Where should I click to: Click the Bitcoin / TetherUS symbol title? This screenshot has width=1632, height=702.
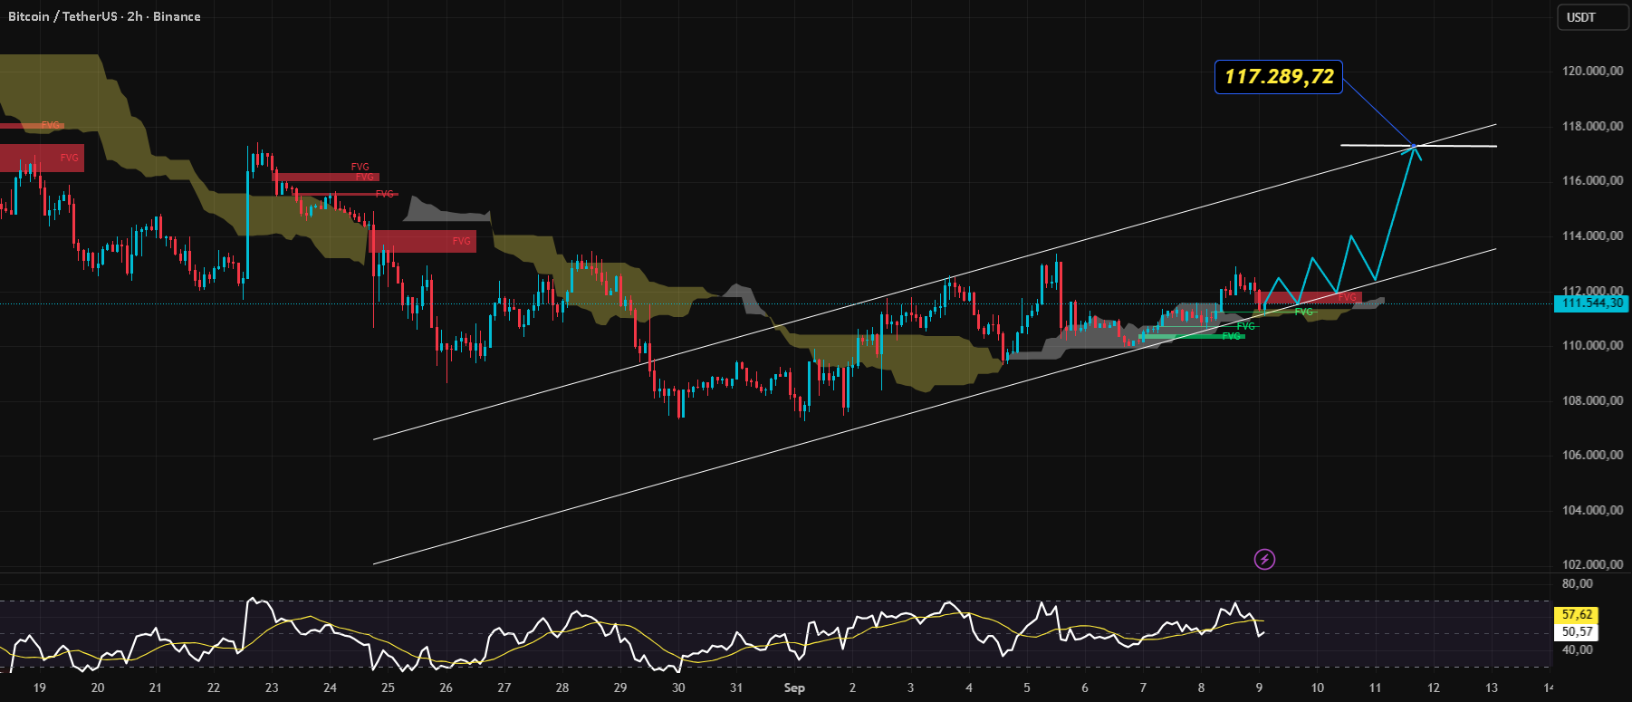(105, 16)
